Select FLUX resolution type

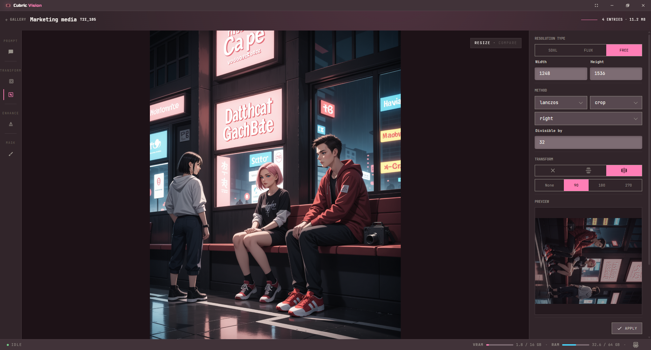pyautogui.click(x=588, y=50)
